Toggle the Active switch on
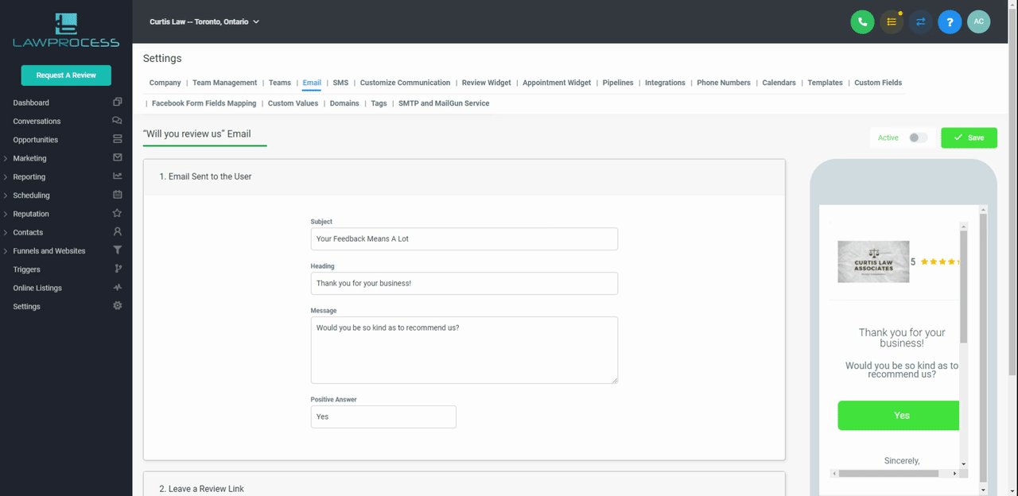The width and height of the screenshot is (1018, 496). 918,138
